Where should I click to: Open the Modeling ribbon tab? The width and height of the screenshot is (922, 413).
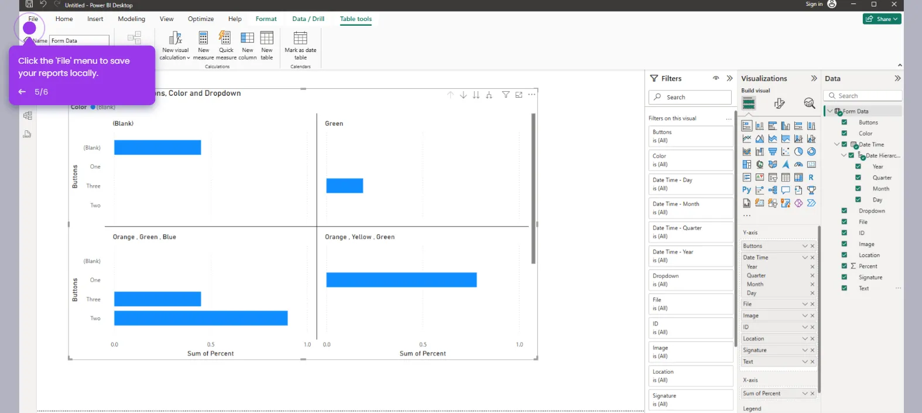click(x=132, y=19)
